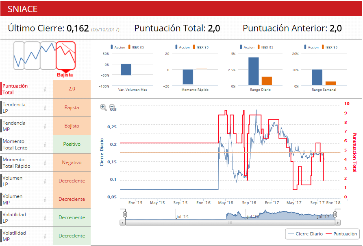Image resolution: width=363 pixels, height=246 pixels.
Task: Toggle IBEX 35 series in Rango Semanal legend
Action: pos(330,47)
